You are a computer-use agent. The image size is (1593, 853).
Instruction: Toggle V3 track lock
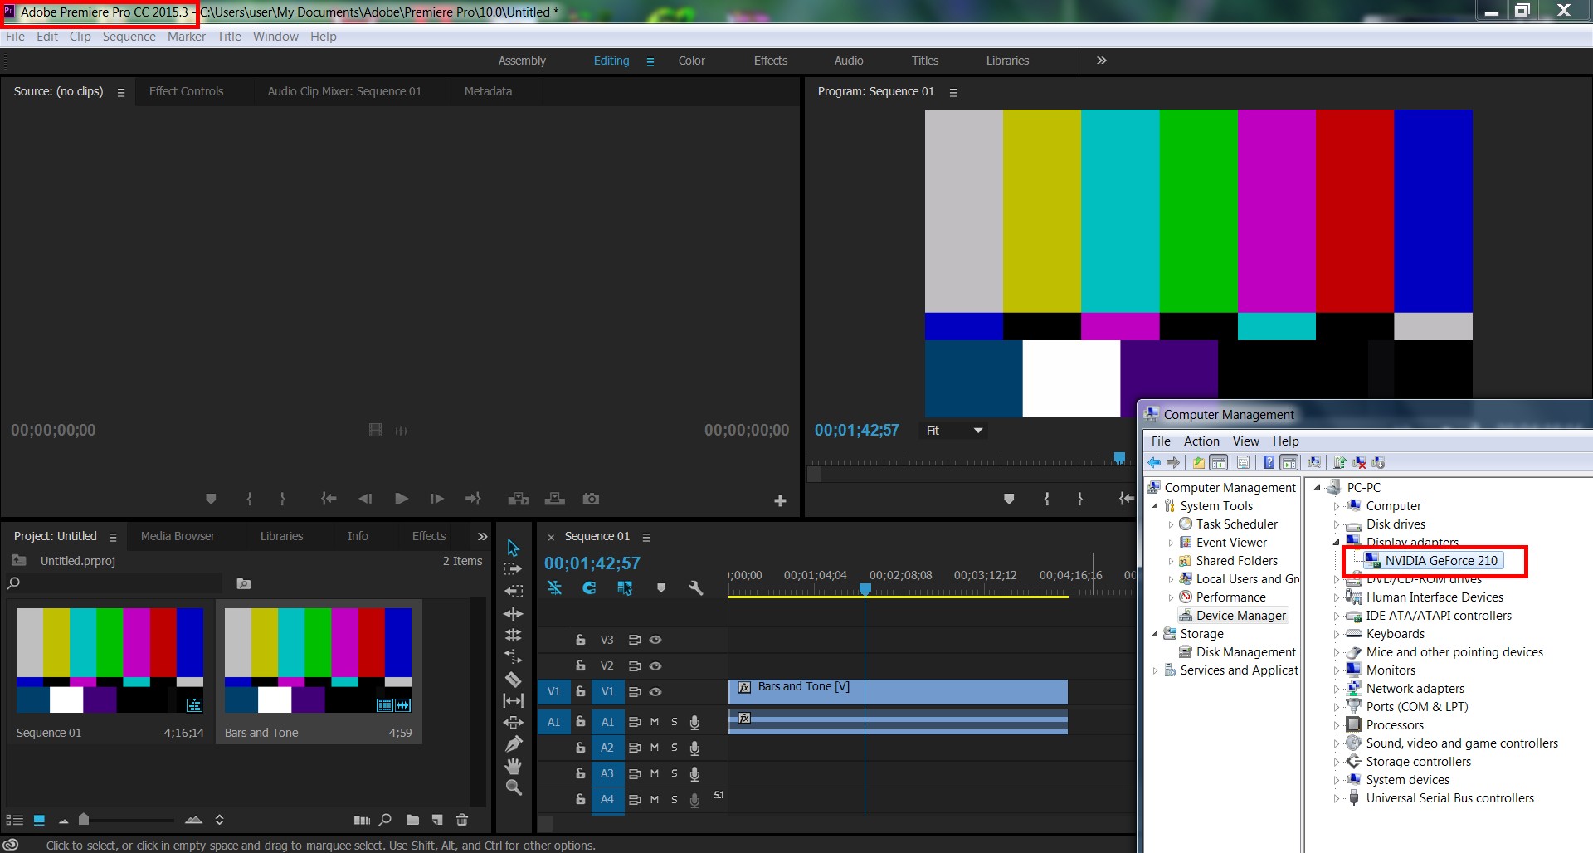[581, 640]
